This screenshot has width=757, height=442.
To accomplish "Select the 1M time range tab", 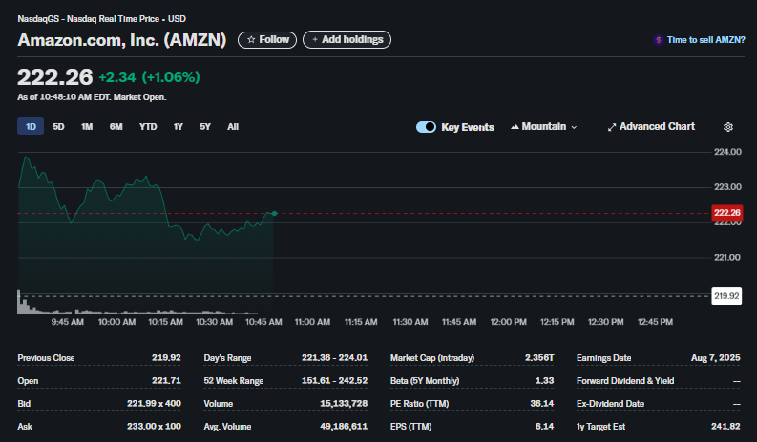I will coord(87,127).
